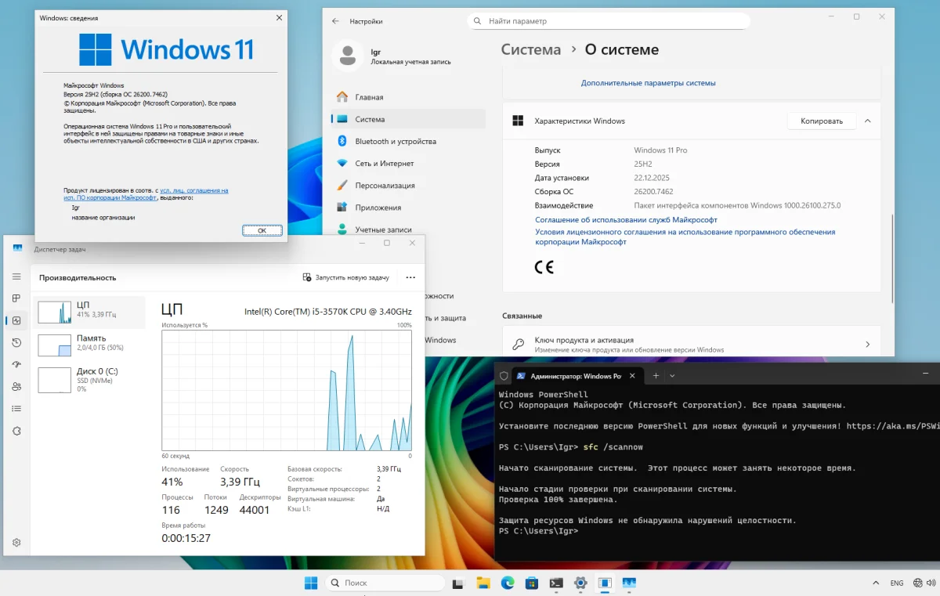Open Services page in Task Manager sidebar

click(16, 431)
